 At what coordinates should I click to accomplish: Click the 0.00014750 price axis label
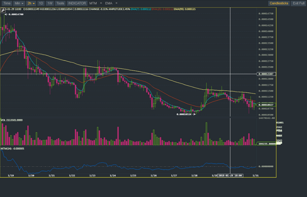[x=266, y=13]
